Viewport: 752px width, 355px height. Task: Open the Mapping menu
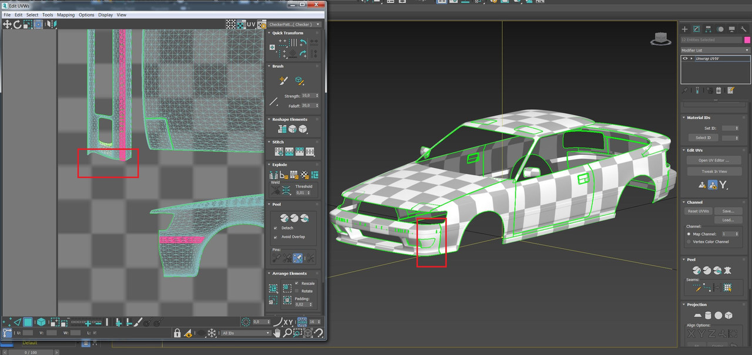tap(65, 15)
